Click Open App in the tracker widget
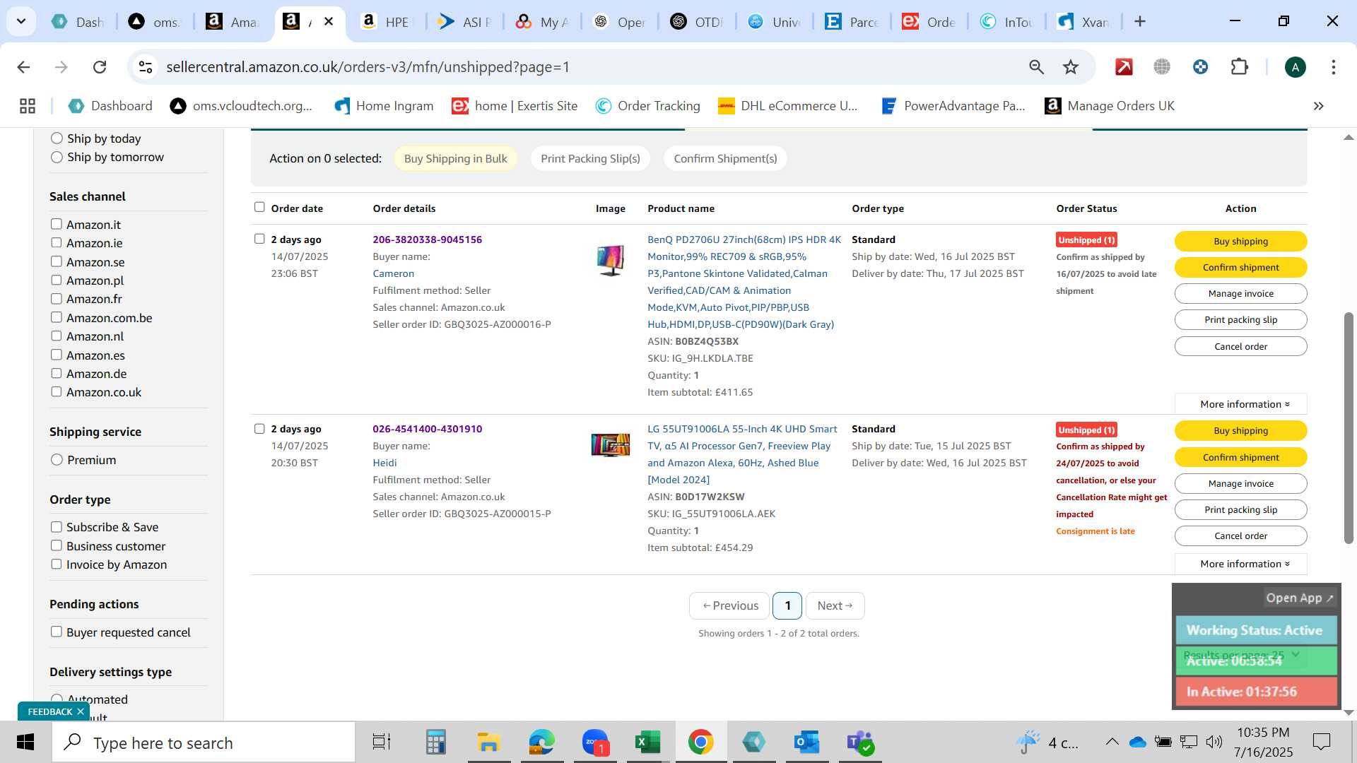This screenshot has height=763, width=1357. [x=1299, y=598]
